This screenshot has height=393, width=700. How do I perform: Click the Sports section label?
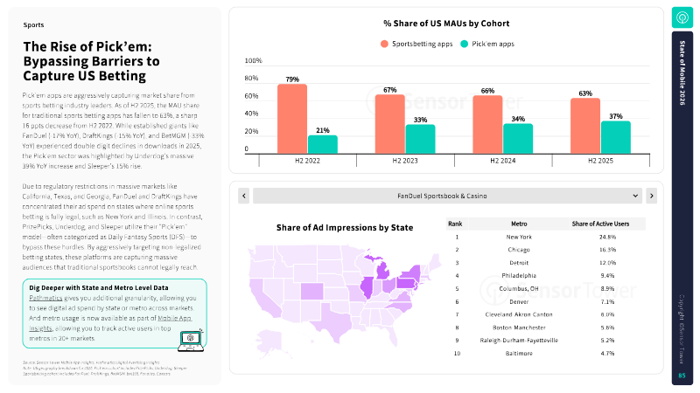tap(33, 26)
